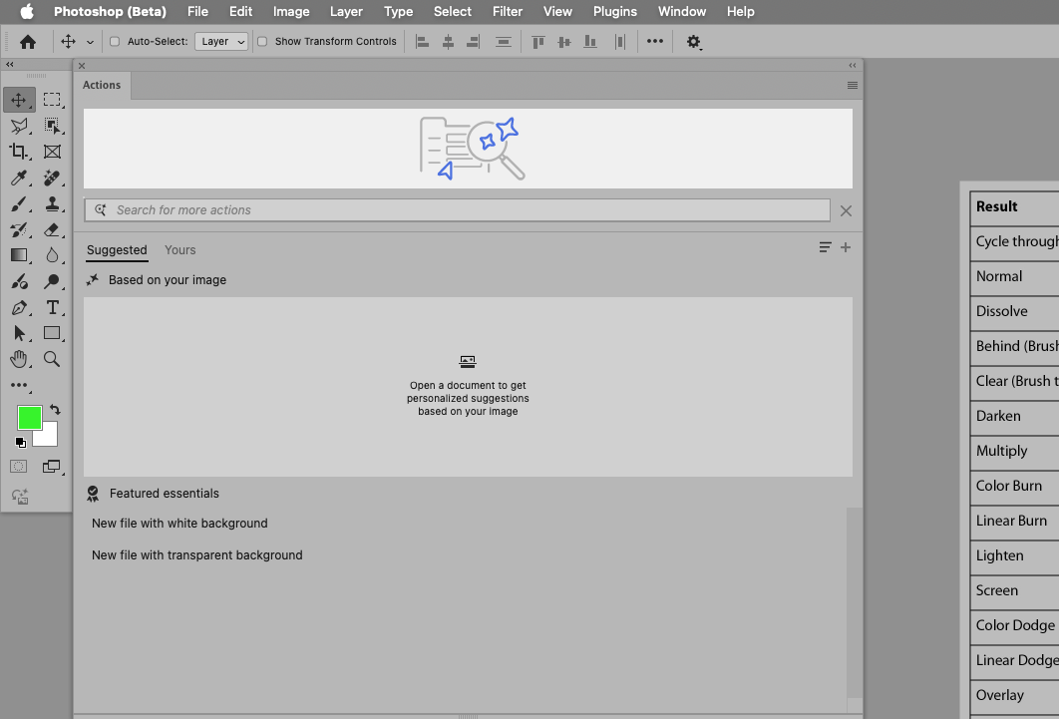Select the Horizontal Type tool
Image resolution: width=1059 pixels, height=719 pixels.
[53, 307]
